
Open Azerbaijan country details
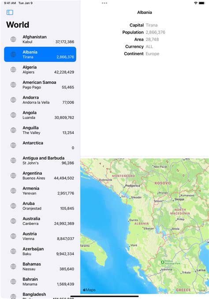[40, 251]
